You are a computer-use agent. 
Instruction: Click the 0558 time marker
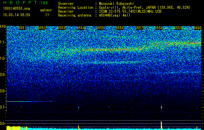pos(159,28)
